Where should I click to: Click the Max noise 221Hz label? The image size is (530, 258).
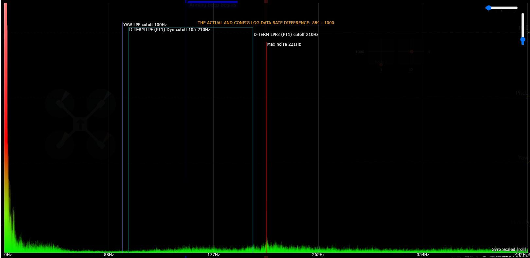pos(284,44)
